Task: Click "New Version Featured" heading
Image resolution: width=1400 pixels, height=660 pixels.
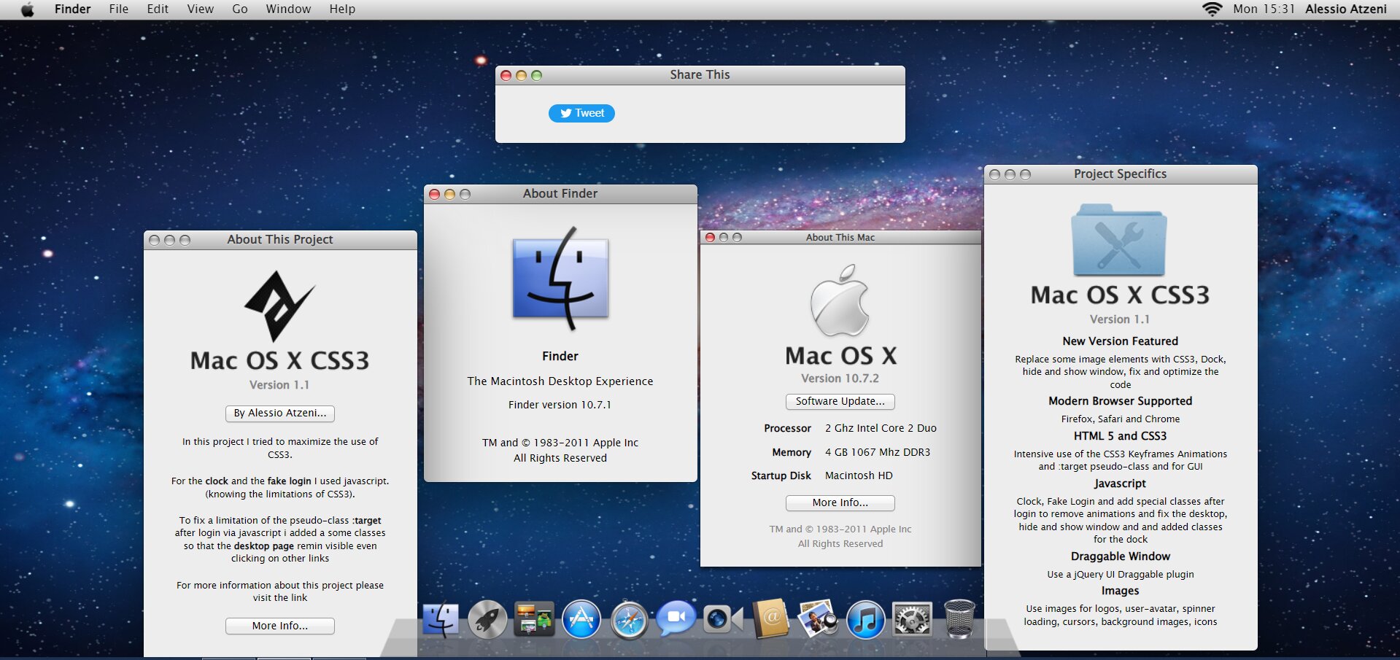Action: point(1121,341)
